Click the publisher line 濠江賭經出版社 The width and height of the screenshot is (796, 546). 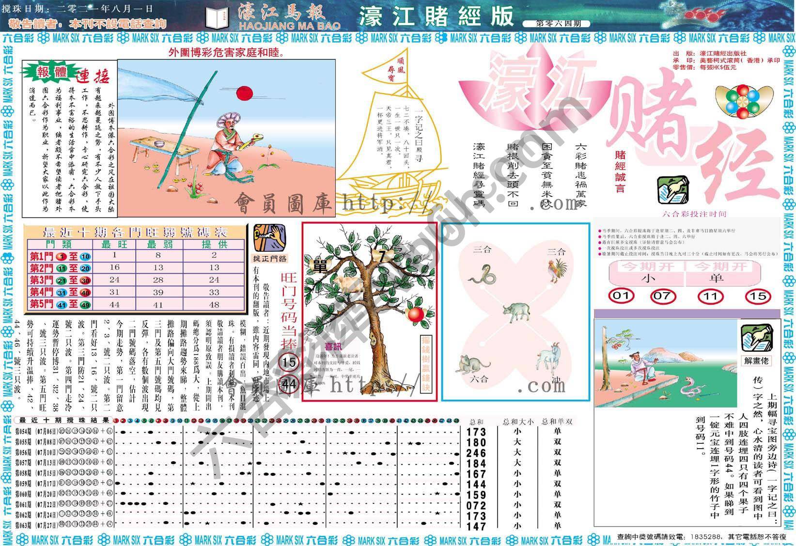pos(723,53)
